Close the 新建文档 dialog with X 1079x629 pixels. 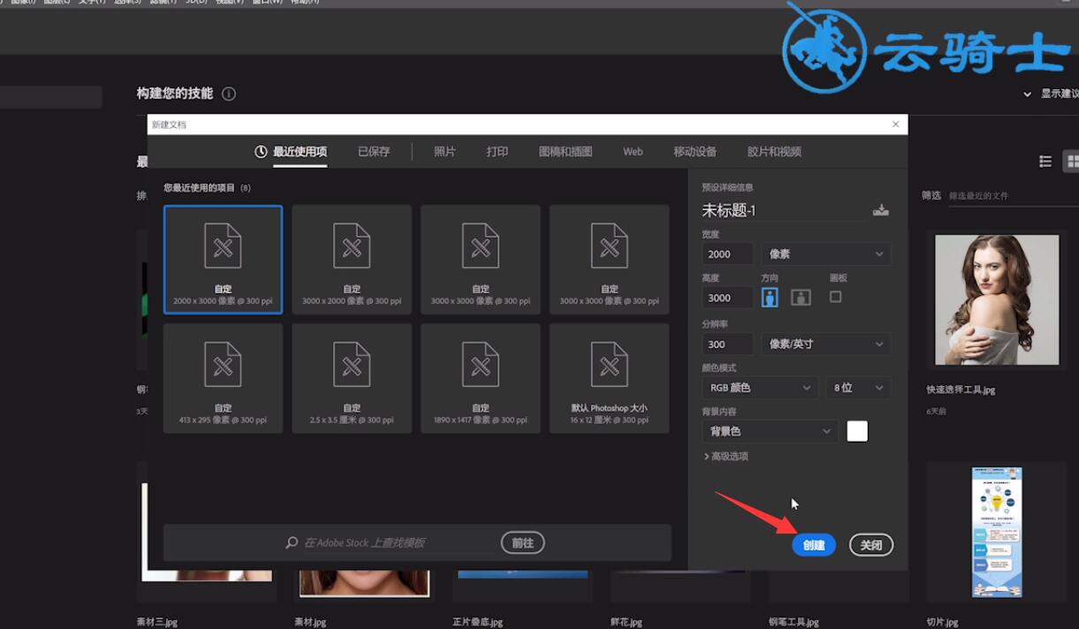point(896,125)
